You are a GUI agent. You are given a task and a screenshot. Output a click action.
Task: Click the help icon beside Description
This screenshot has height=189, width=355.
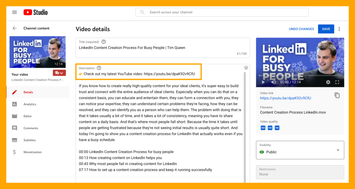(x=99, y=68)
